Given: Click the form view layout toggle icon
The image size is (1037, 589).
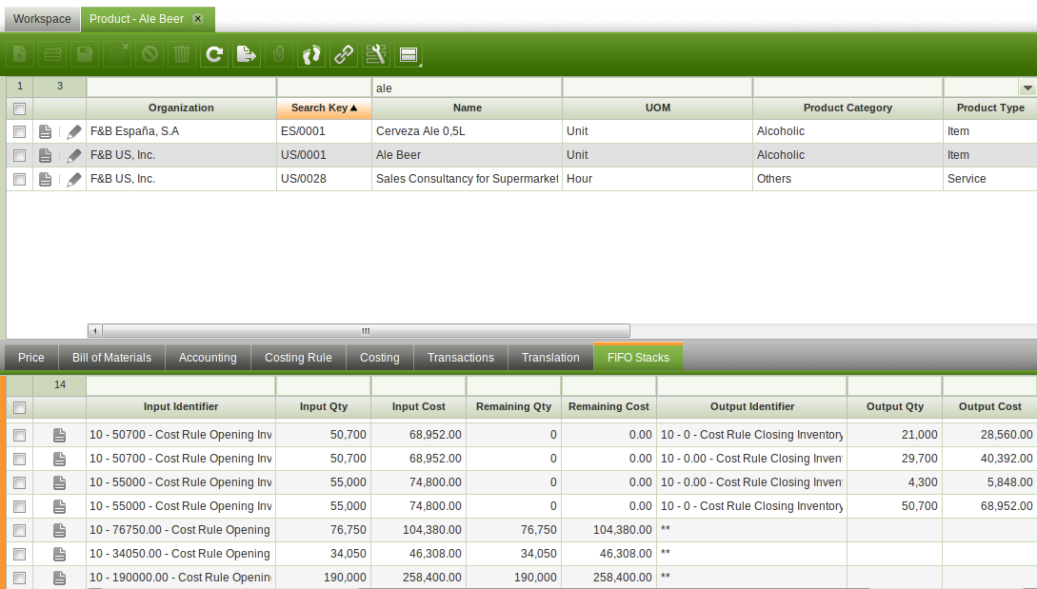Looking at the screenshot, I should (409, 55).
